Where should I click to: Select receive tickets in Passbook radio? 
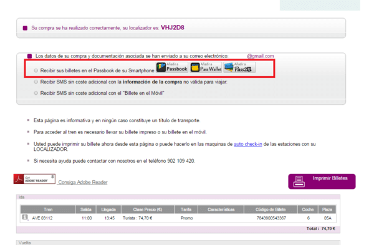click(x=36, y=70)
